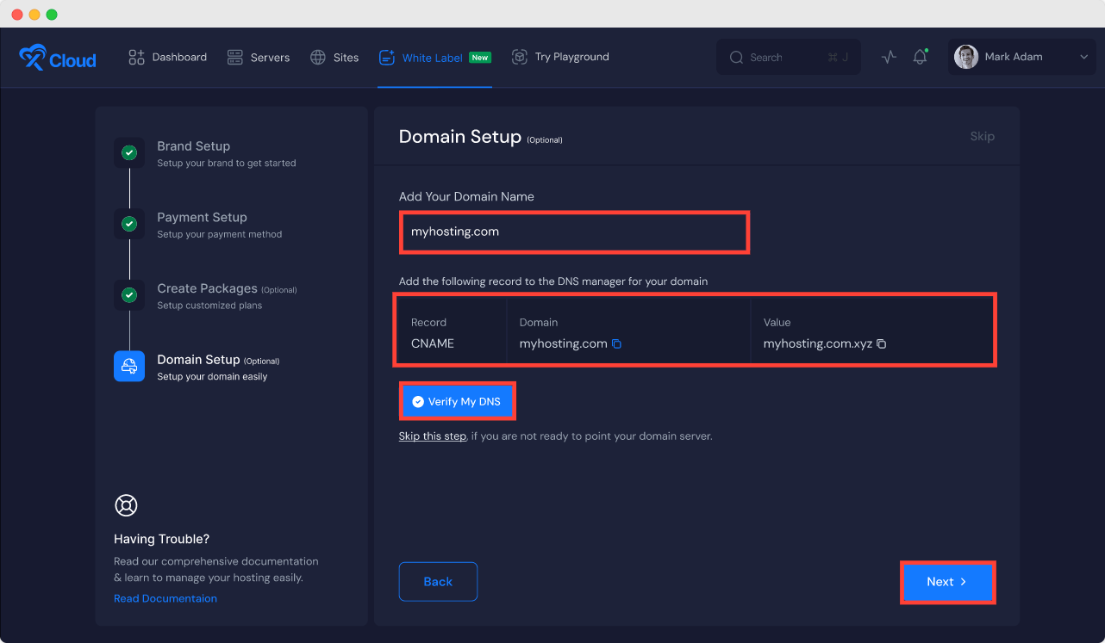Screen dimensions: 1105x643
Task: Open the Sites menu item
Action: pos(334,58)
